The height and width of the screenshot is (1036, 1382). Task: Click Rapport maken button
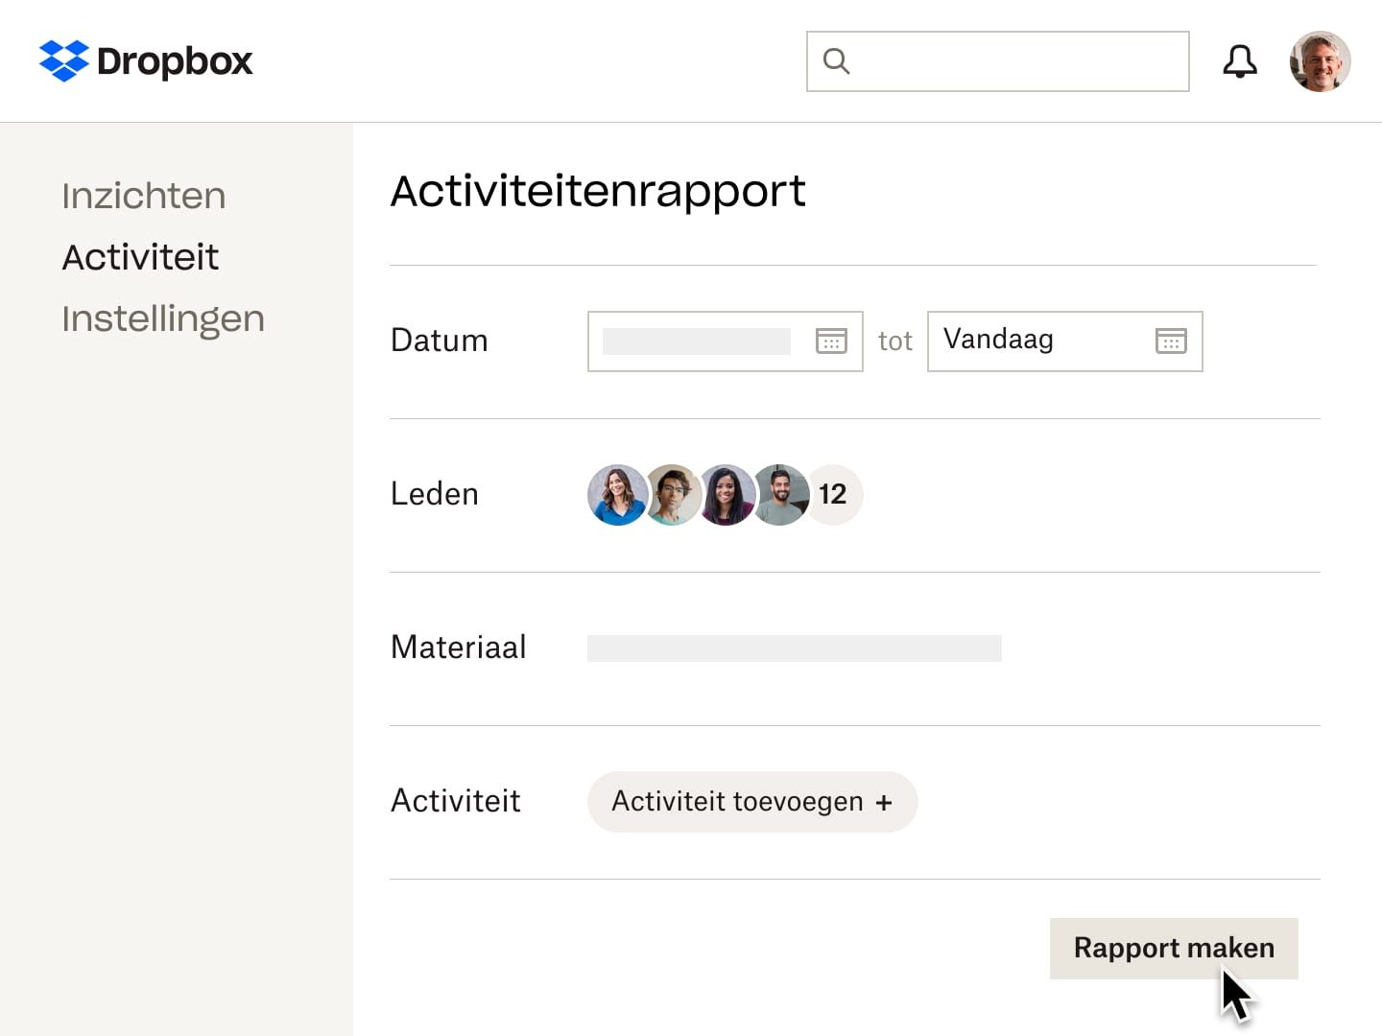[x=1174, y=948]
